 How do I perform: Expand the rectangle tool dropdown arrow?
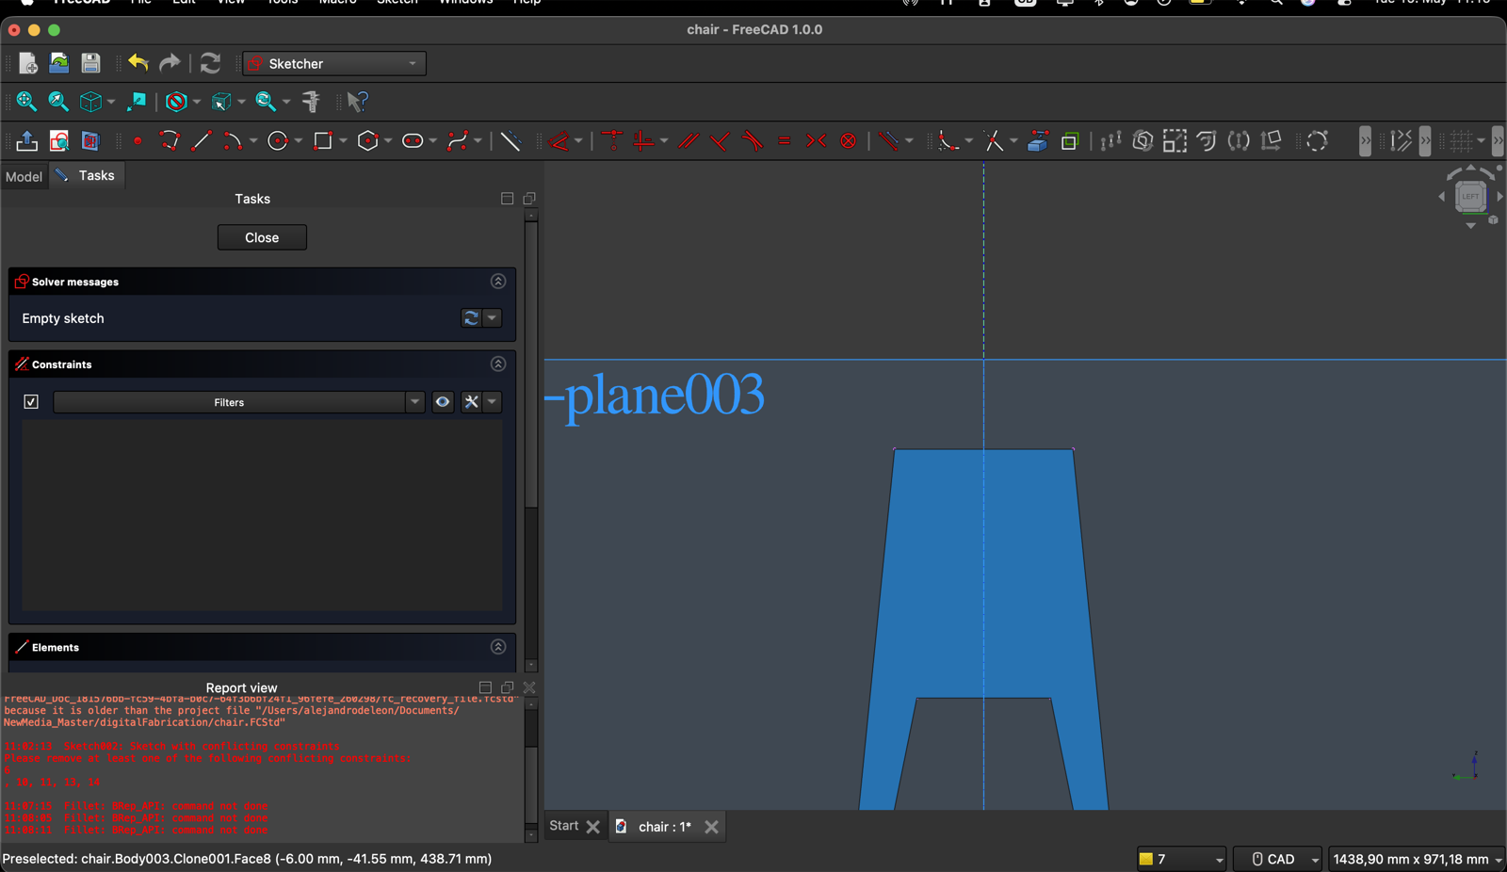tap(344, 141)
